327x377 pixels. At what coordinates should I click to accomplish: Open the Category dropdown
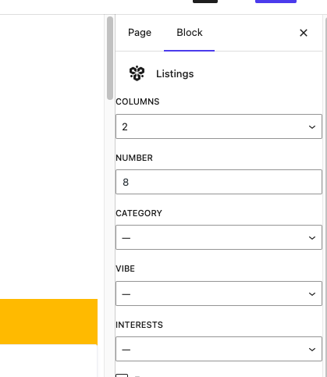(x=219, y=237)
